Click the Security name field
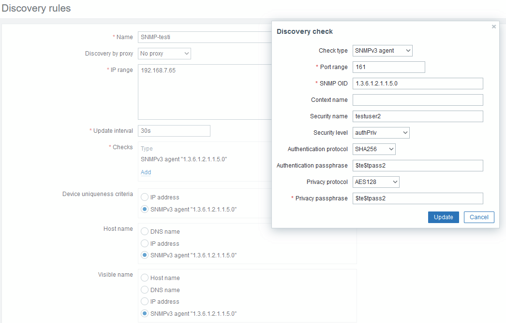The image size is (506, 323). click(x=417, y=116)
